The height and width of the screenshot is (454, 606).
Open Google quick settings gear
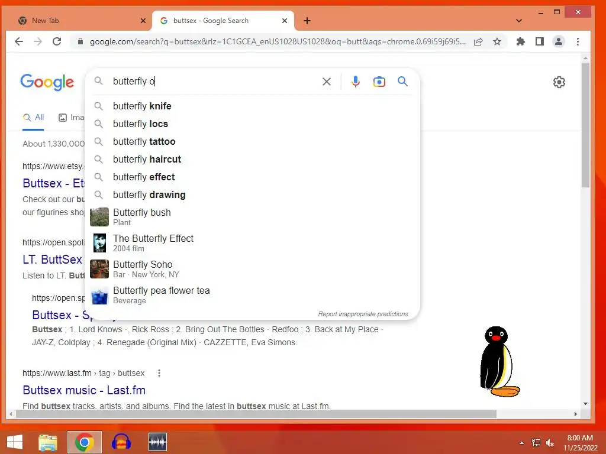(x=559, y=82)
